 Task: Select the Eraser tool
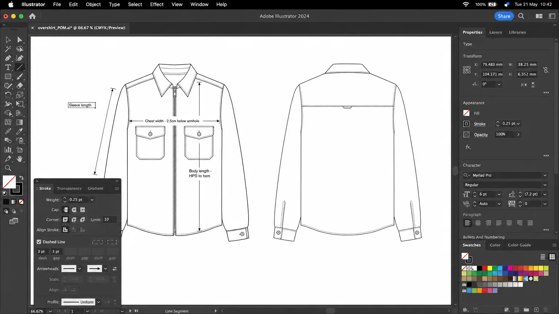pyautogui.click(x=20, y=86)
